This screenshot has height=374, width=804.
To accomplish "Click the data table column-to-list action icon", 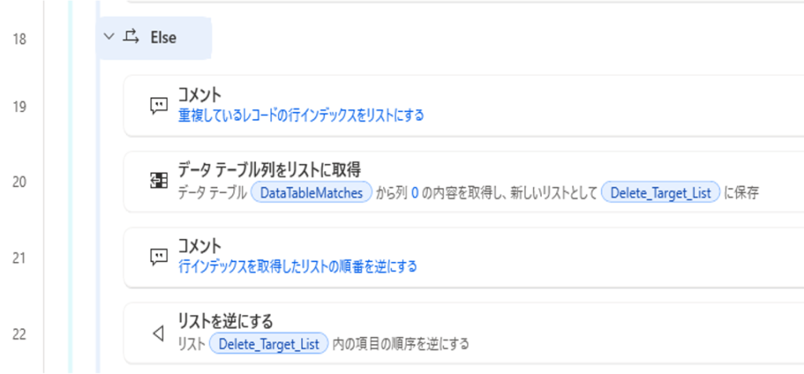I will [159, 181].
